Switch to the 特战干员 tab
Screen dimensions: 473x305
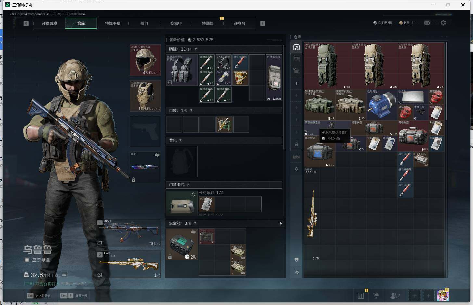[x=112, y=23]
